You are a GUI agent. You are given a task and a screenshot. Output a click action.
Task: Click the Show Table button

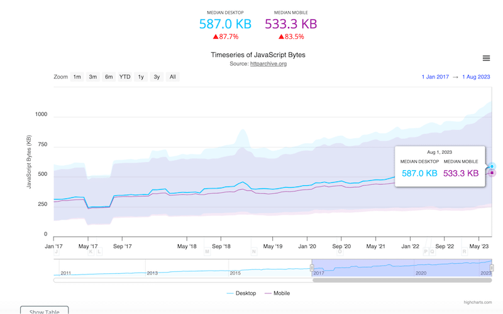(x=44, y=310)
